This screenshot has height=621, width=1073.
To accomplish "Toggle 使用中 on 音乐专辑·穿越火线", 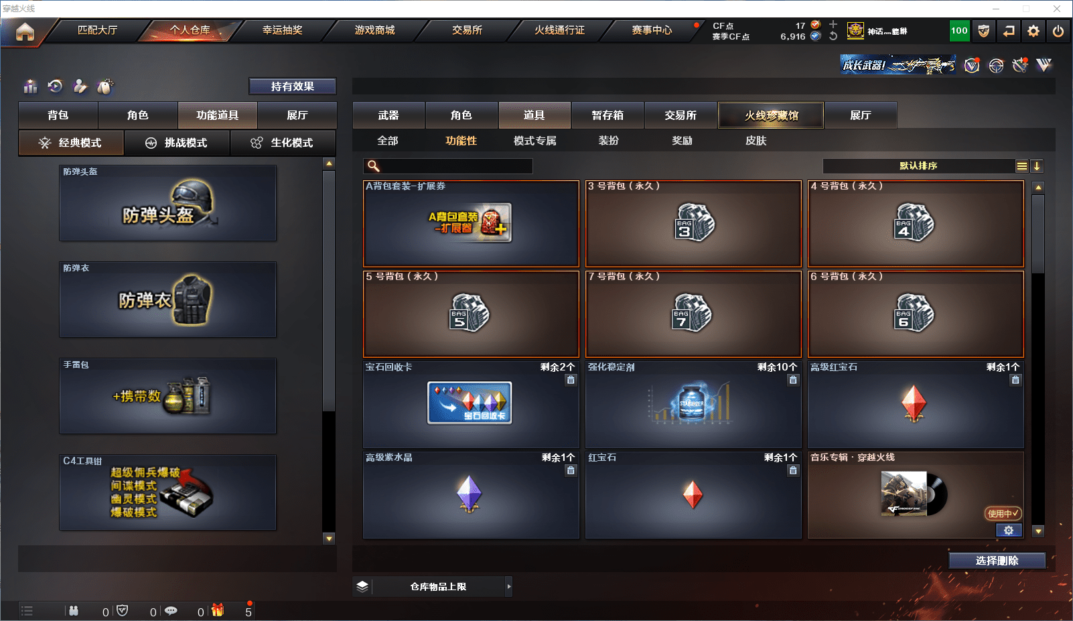I will [1002, 514].
